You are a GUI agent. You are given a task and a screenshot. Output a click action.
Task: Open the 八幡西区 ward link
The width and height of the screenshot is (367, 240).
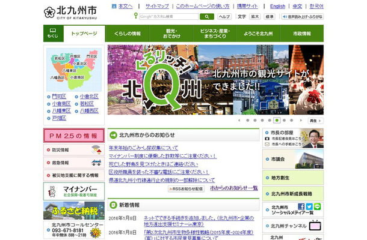[x=89, y=111]
